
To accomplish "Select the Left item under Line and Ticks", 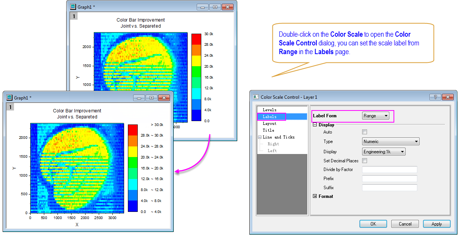I will tap(272, 151).
